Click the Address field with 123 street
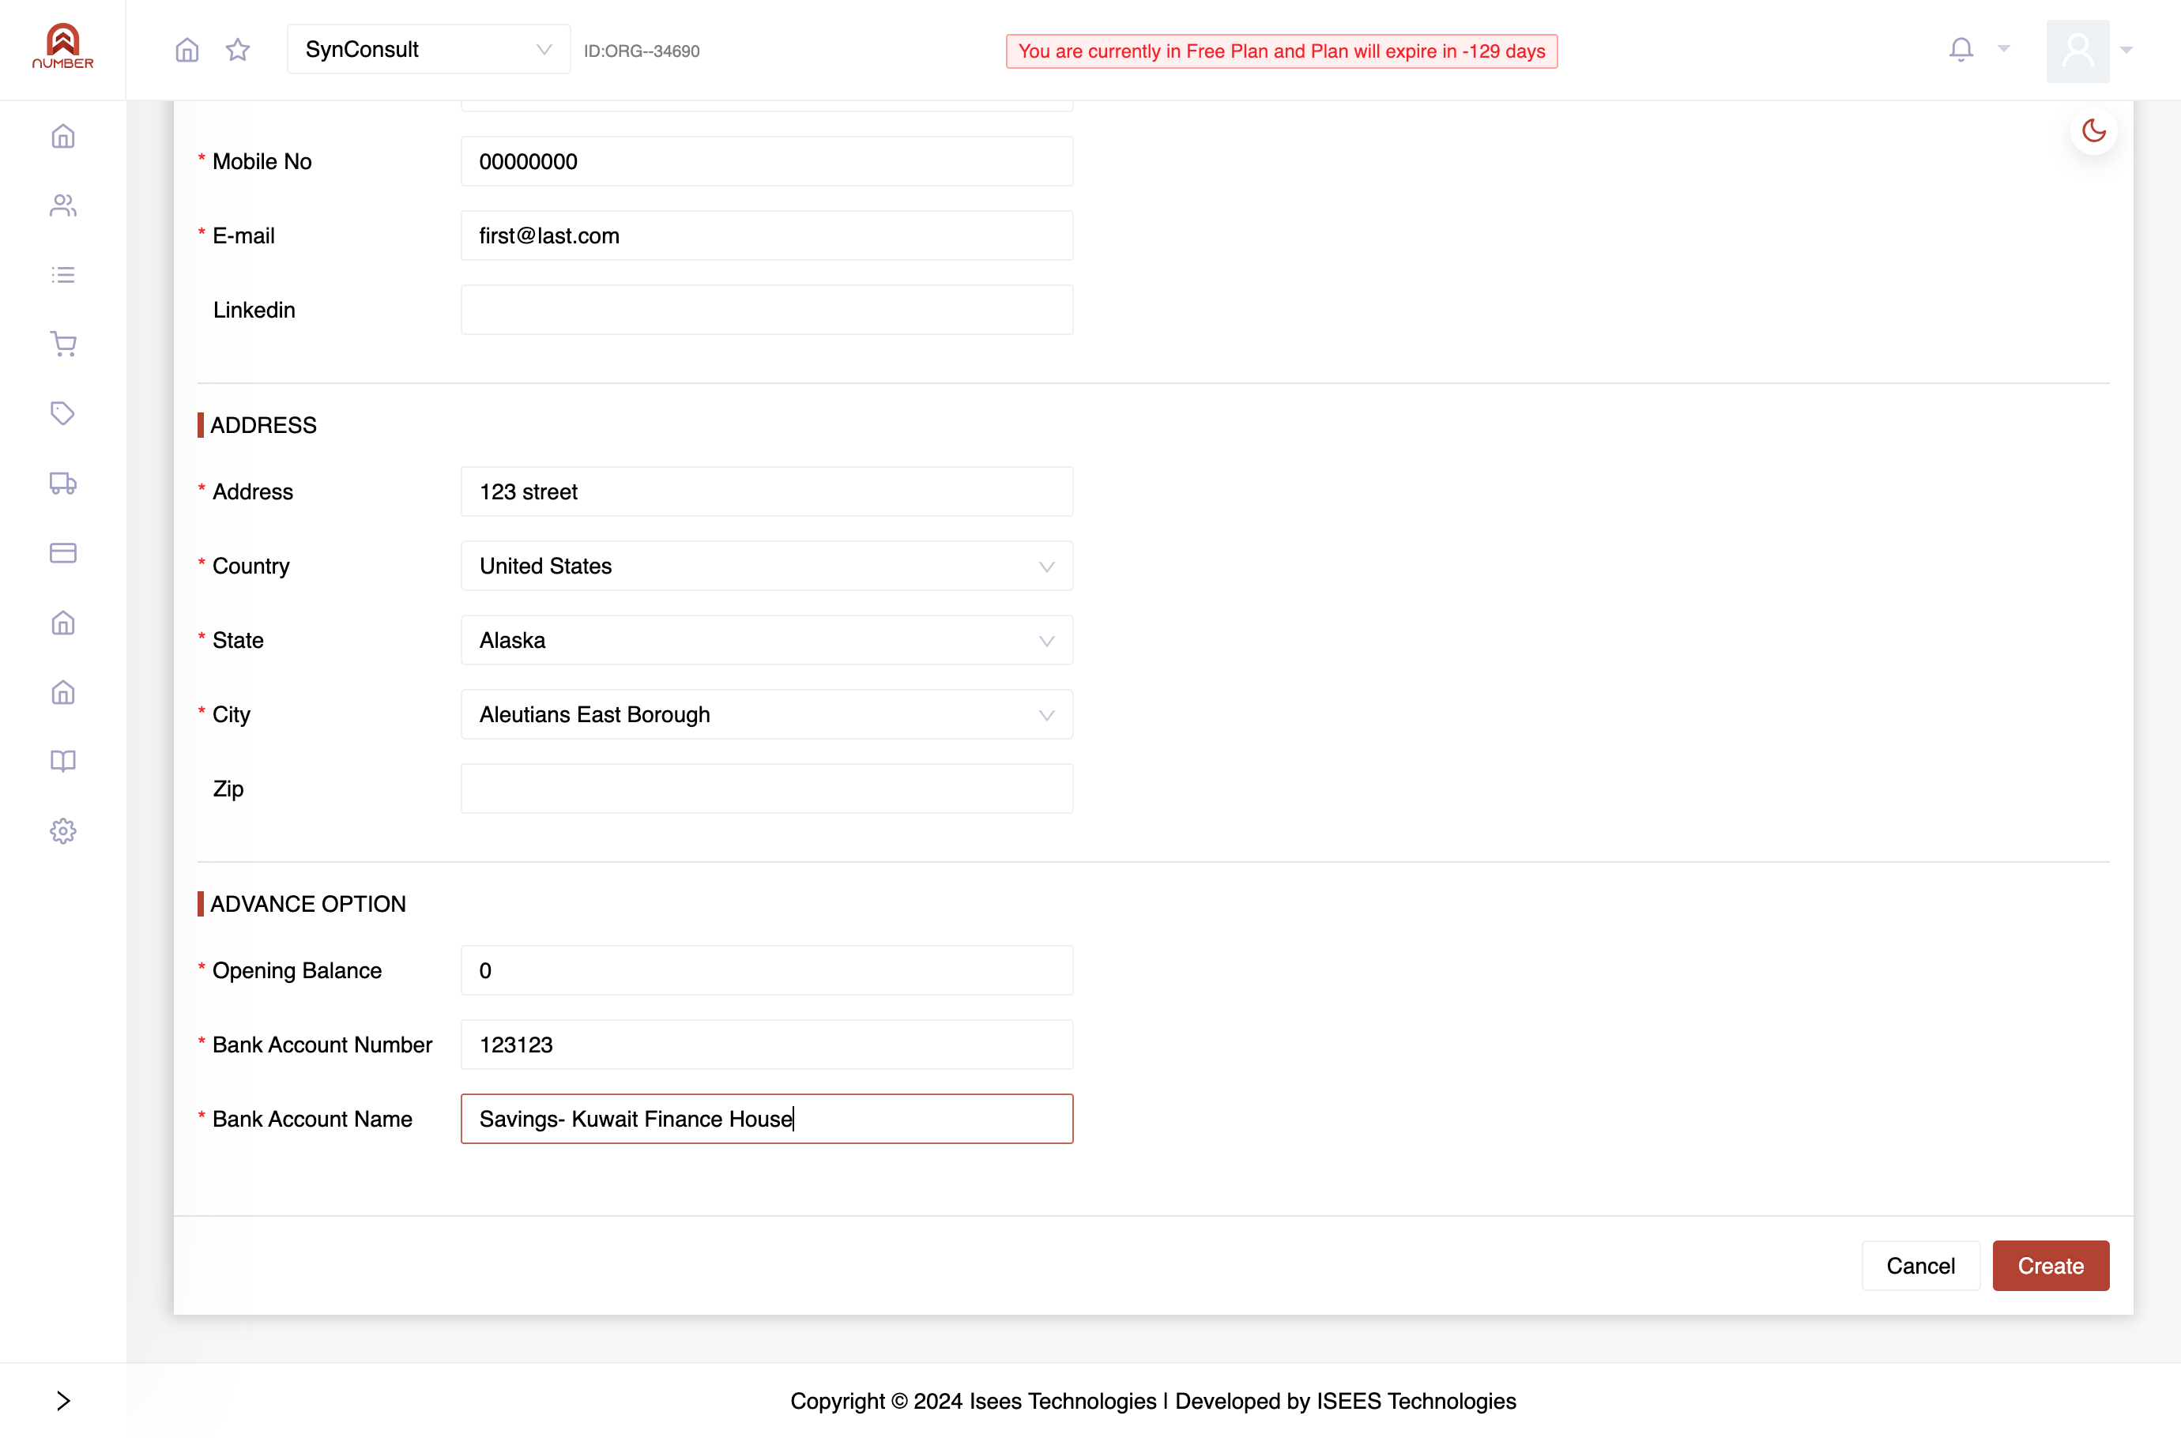 coord(767,491)
